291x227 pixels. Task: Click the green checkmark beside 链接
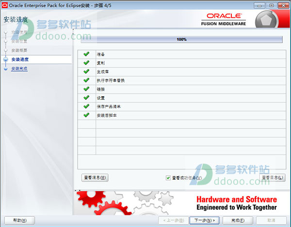pos(86,89)
